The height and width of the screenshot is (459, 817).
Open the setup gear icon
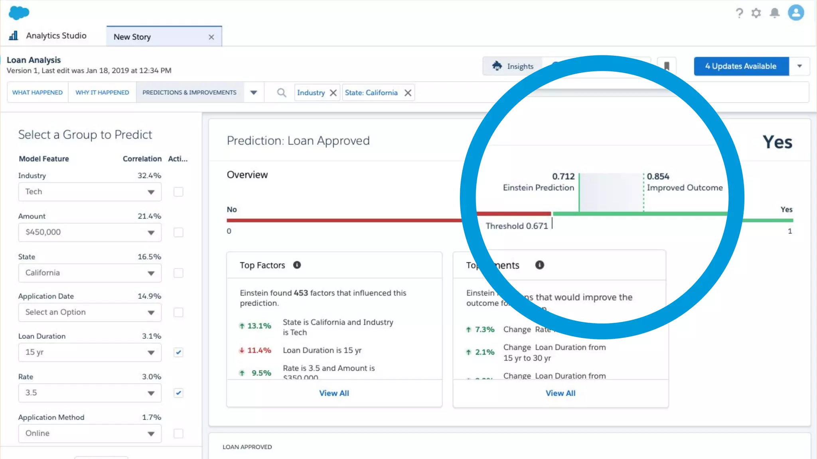[756, 13]
